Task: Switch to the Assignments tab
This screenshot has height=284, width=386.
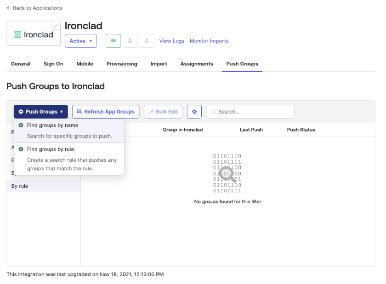Action: (x=197, y=64)
